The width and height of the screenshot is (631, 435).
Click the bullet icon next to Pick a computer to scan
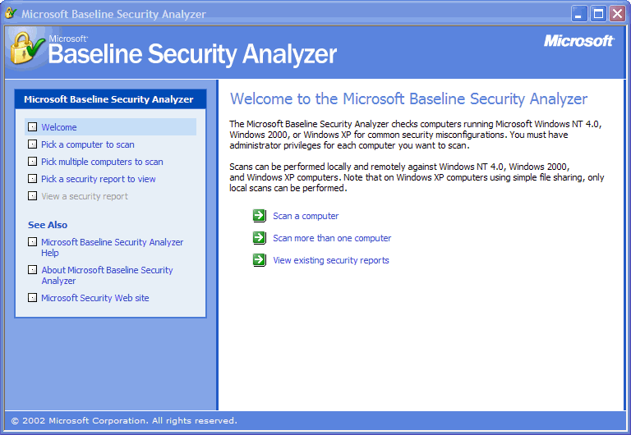32,144
